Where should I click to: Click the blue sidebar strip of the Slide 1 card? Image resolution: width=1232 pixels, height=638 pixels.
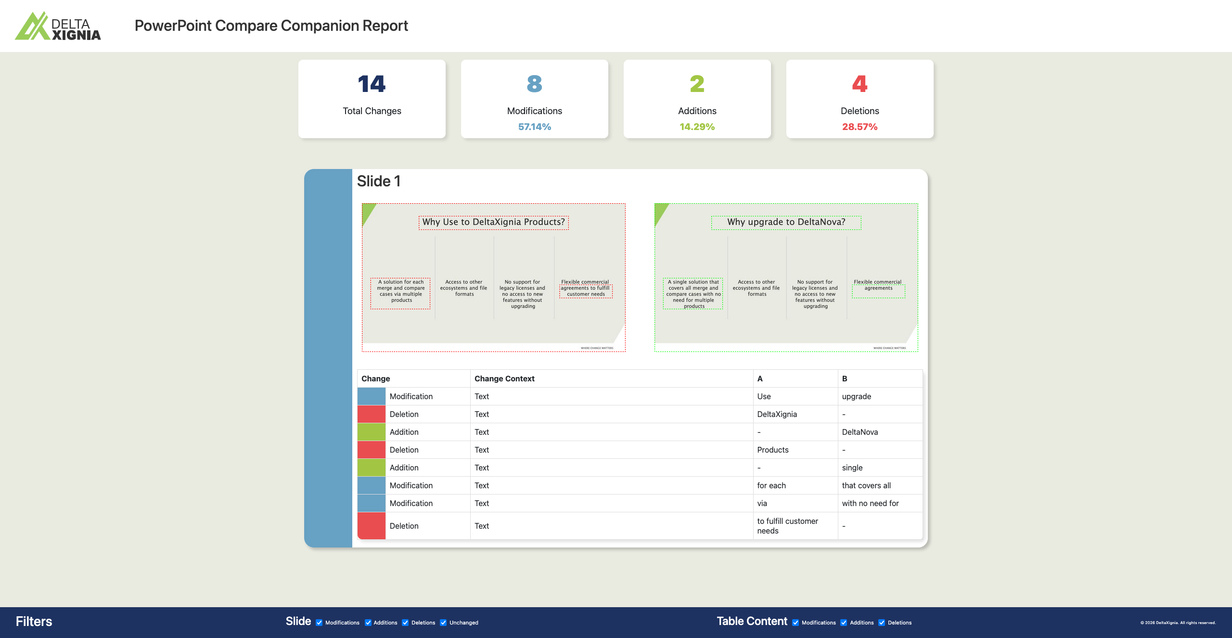(x=328, y=358)
